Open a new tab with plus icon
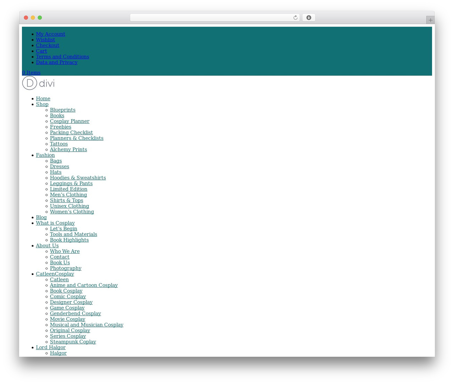This screenshot has width=454, height=384. pos(430,20)
